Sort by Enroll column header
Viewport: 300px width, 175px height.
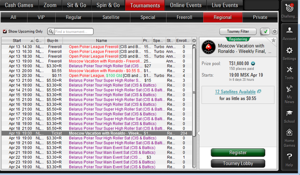click(x=183, y=41)
